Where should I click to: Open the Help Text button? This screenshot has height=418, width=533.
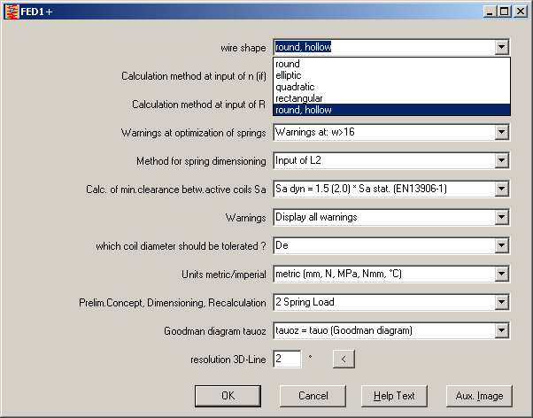(394, 396)
